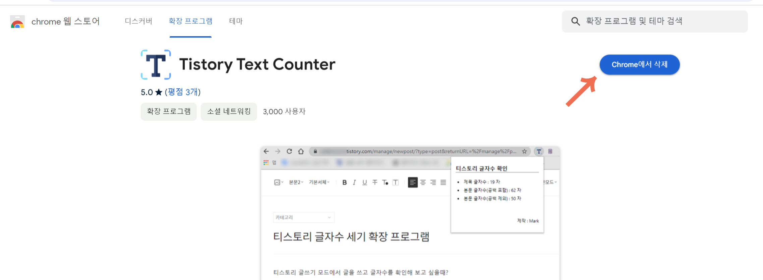This screenshot has width=763, height=280.
Task: Focus the 확장 프로그램 및 테마 검색 field
Action: (x=655, y=21)
